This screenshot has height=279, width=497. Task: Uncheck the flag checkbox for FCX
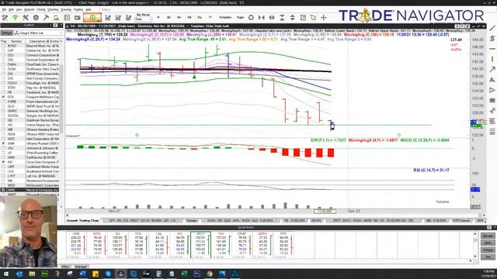pyautogui.click(x=3, y=97)
